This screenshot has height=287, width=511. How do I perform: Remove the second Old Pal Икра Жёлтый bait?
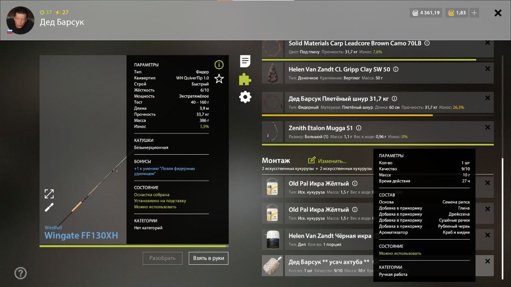pos(487,209)
